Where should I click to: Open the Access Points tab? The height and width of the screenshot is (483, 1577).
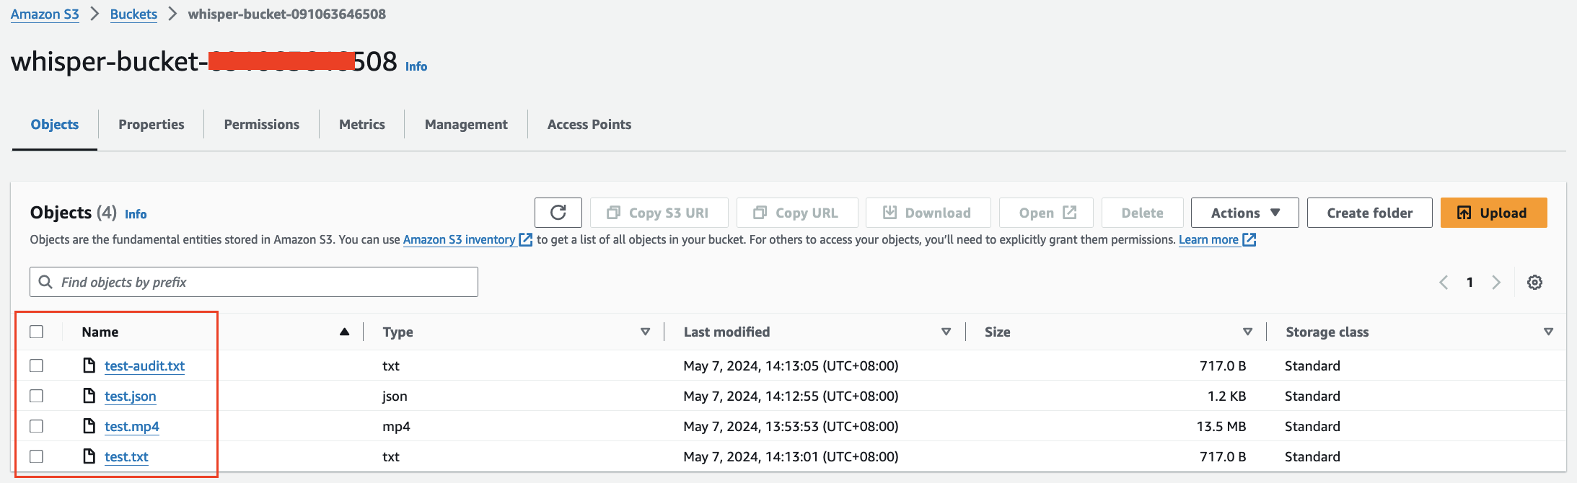[589, 124]
